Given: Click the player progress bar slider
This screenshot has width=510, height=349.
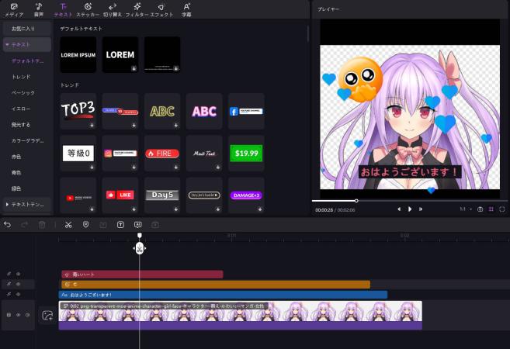Looking at the screenshot, I should [x=356, y=201].
